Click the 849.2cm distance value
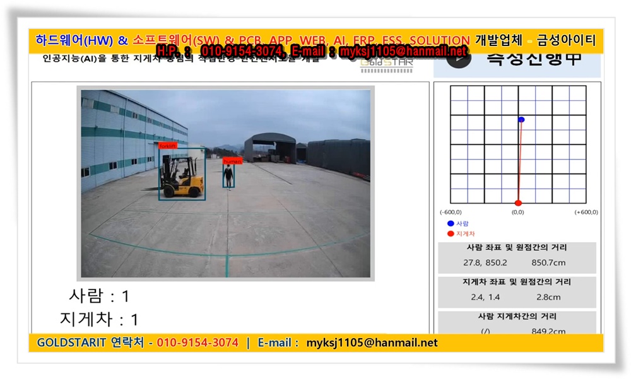 click(548, 331)
